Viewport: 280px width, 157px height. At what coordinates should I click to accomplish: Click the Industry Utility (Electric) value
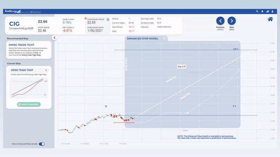(164, 27)
